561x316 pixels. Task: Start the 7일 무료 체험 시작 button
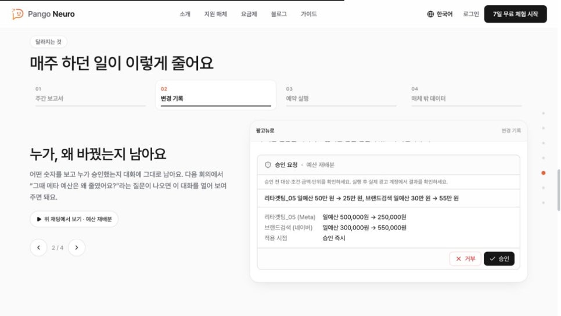click(516, 14)
